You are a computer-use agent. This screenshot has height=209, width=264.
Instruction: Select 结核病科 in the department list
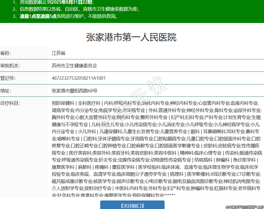[x=203, y=160]
